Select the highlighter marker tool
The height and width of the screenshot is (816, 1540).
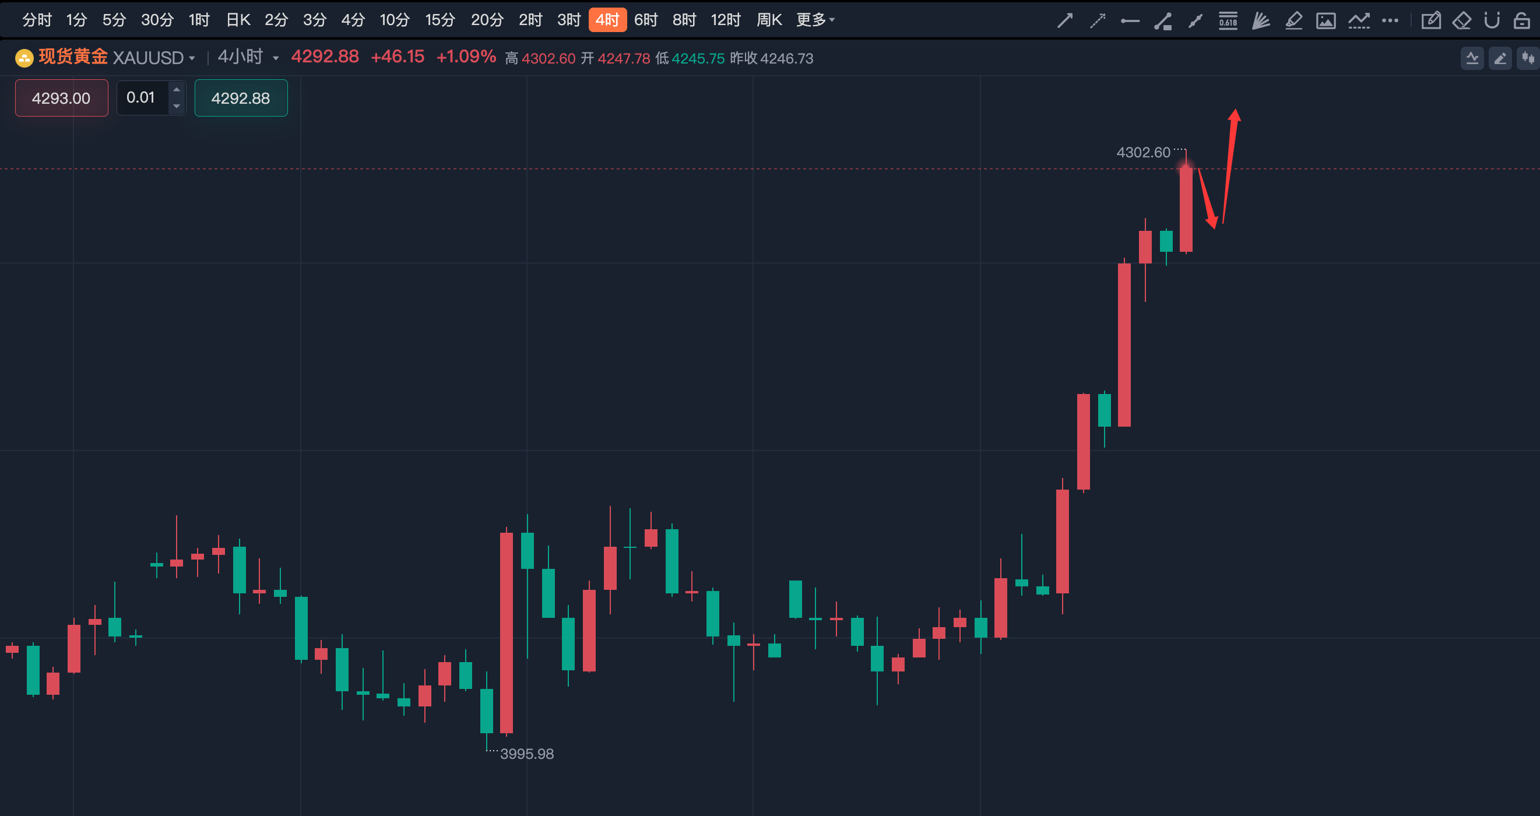[1293, 21]
